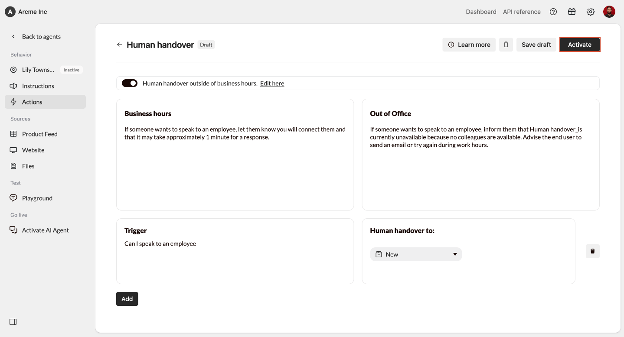This screenshot has width=624, height=337.
Task: Toggle human handover outside business hours switch
Action: [130, 83]
